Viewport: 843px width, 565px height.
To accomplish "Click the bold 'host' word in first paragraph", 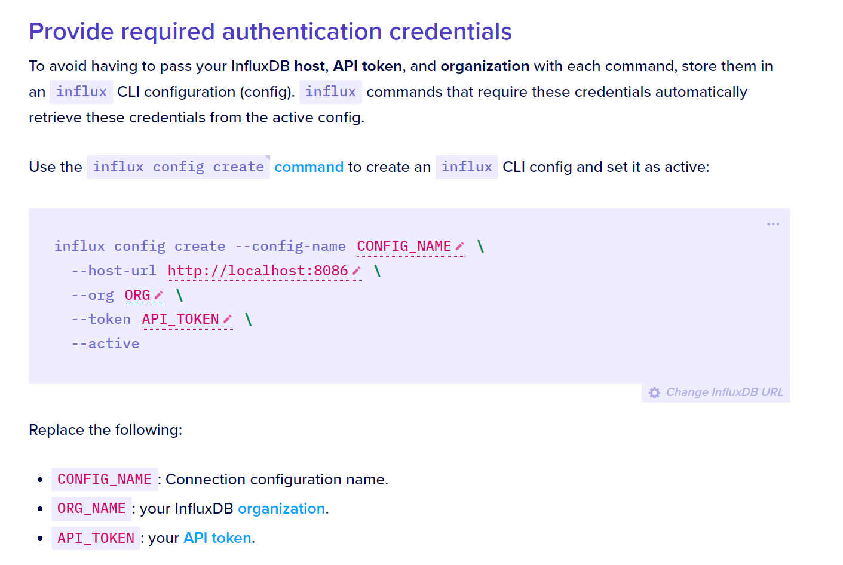I will 309,66.
